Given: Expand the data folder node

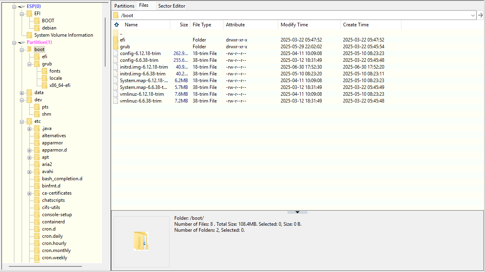Looking at the screenshot, I should click(22, 93).
